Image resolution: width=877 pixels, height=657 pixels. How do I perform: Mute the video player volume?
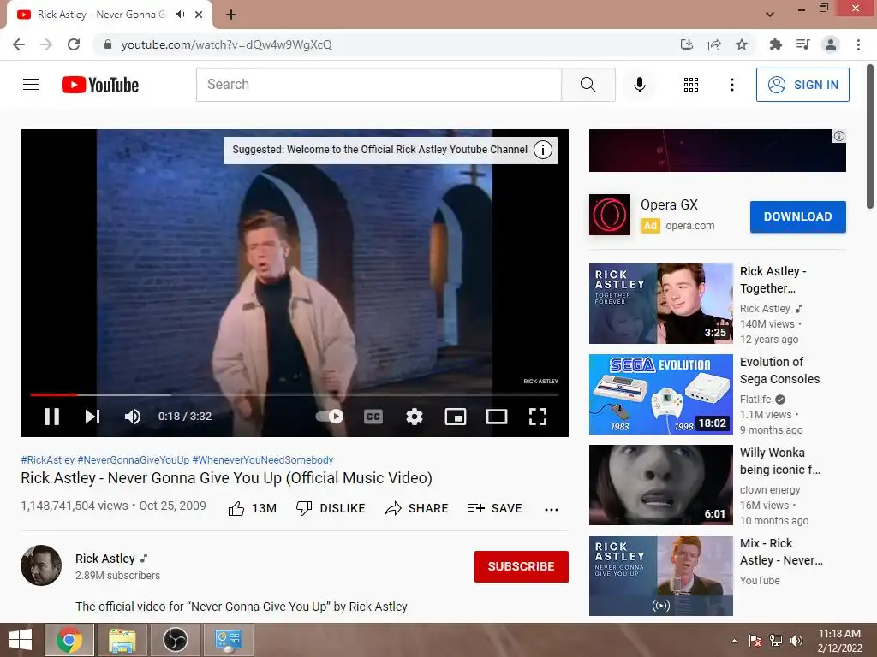pos(133,417)
